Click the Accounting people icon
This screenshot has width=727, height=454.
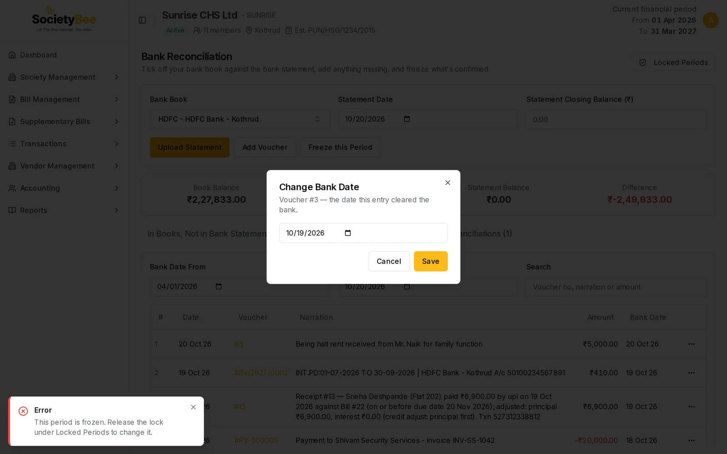12,188
